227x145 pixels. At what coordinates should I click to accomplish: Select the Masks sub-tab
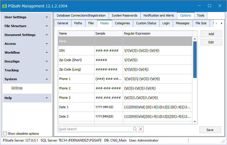(104, 23)
